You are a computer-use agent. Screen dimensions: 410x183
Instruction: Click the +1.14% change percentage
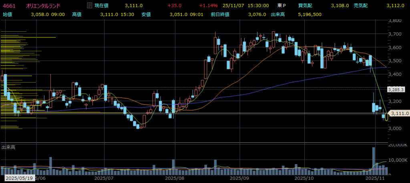pos(208,6)
